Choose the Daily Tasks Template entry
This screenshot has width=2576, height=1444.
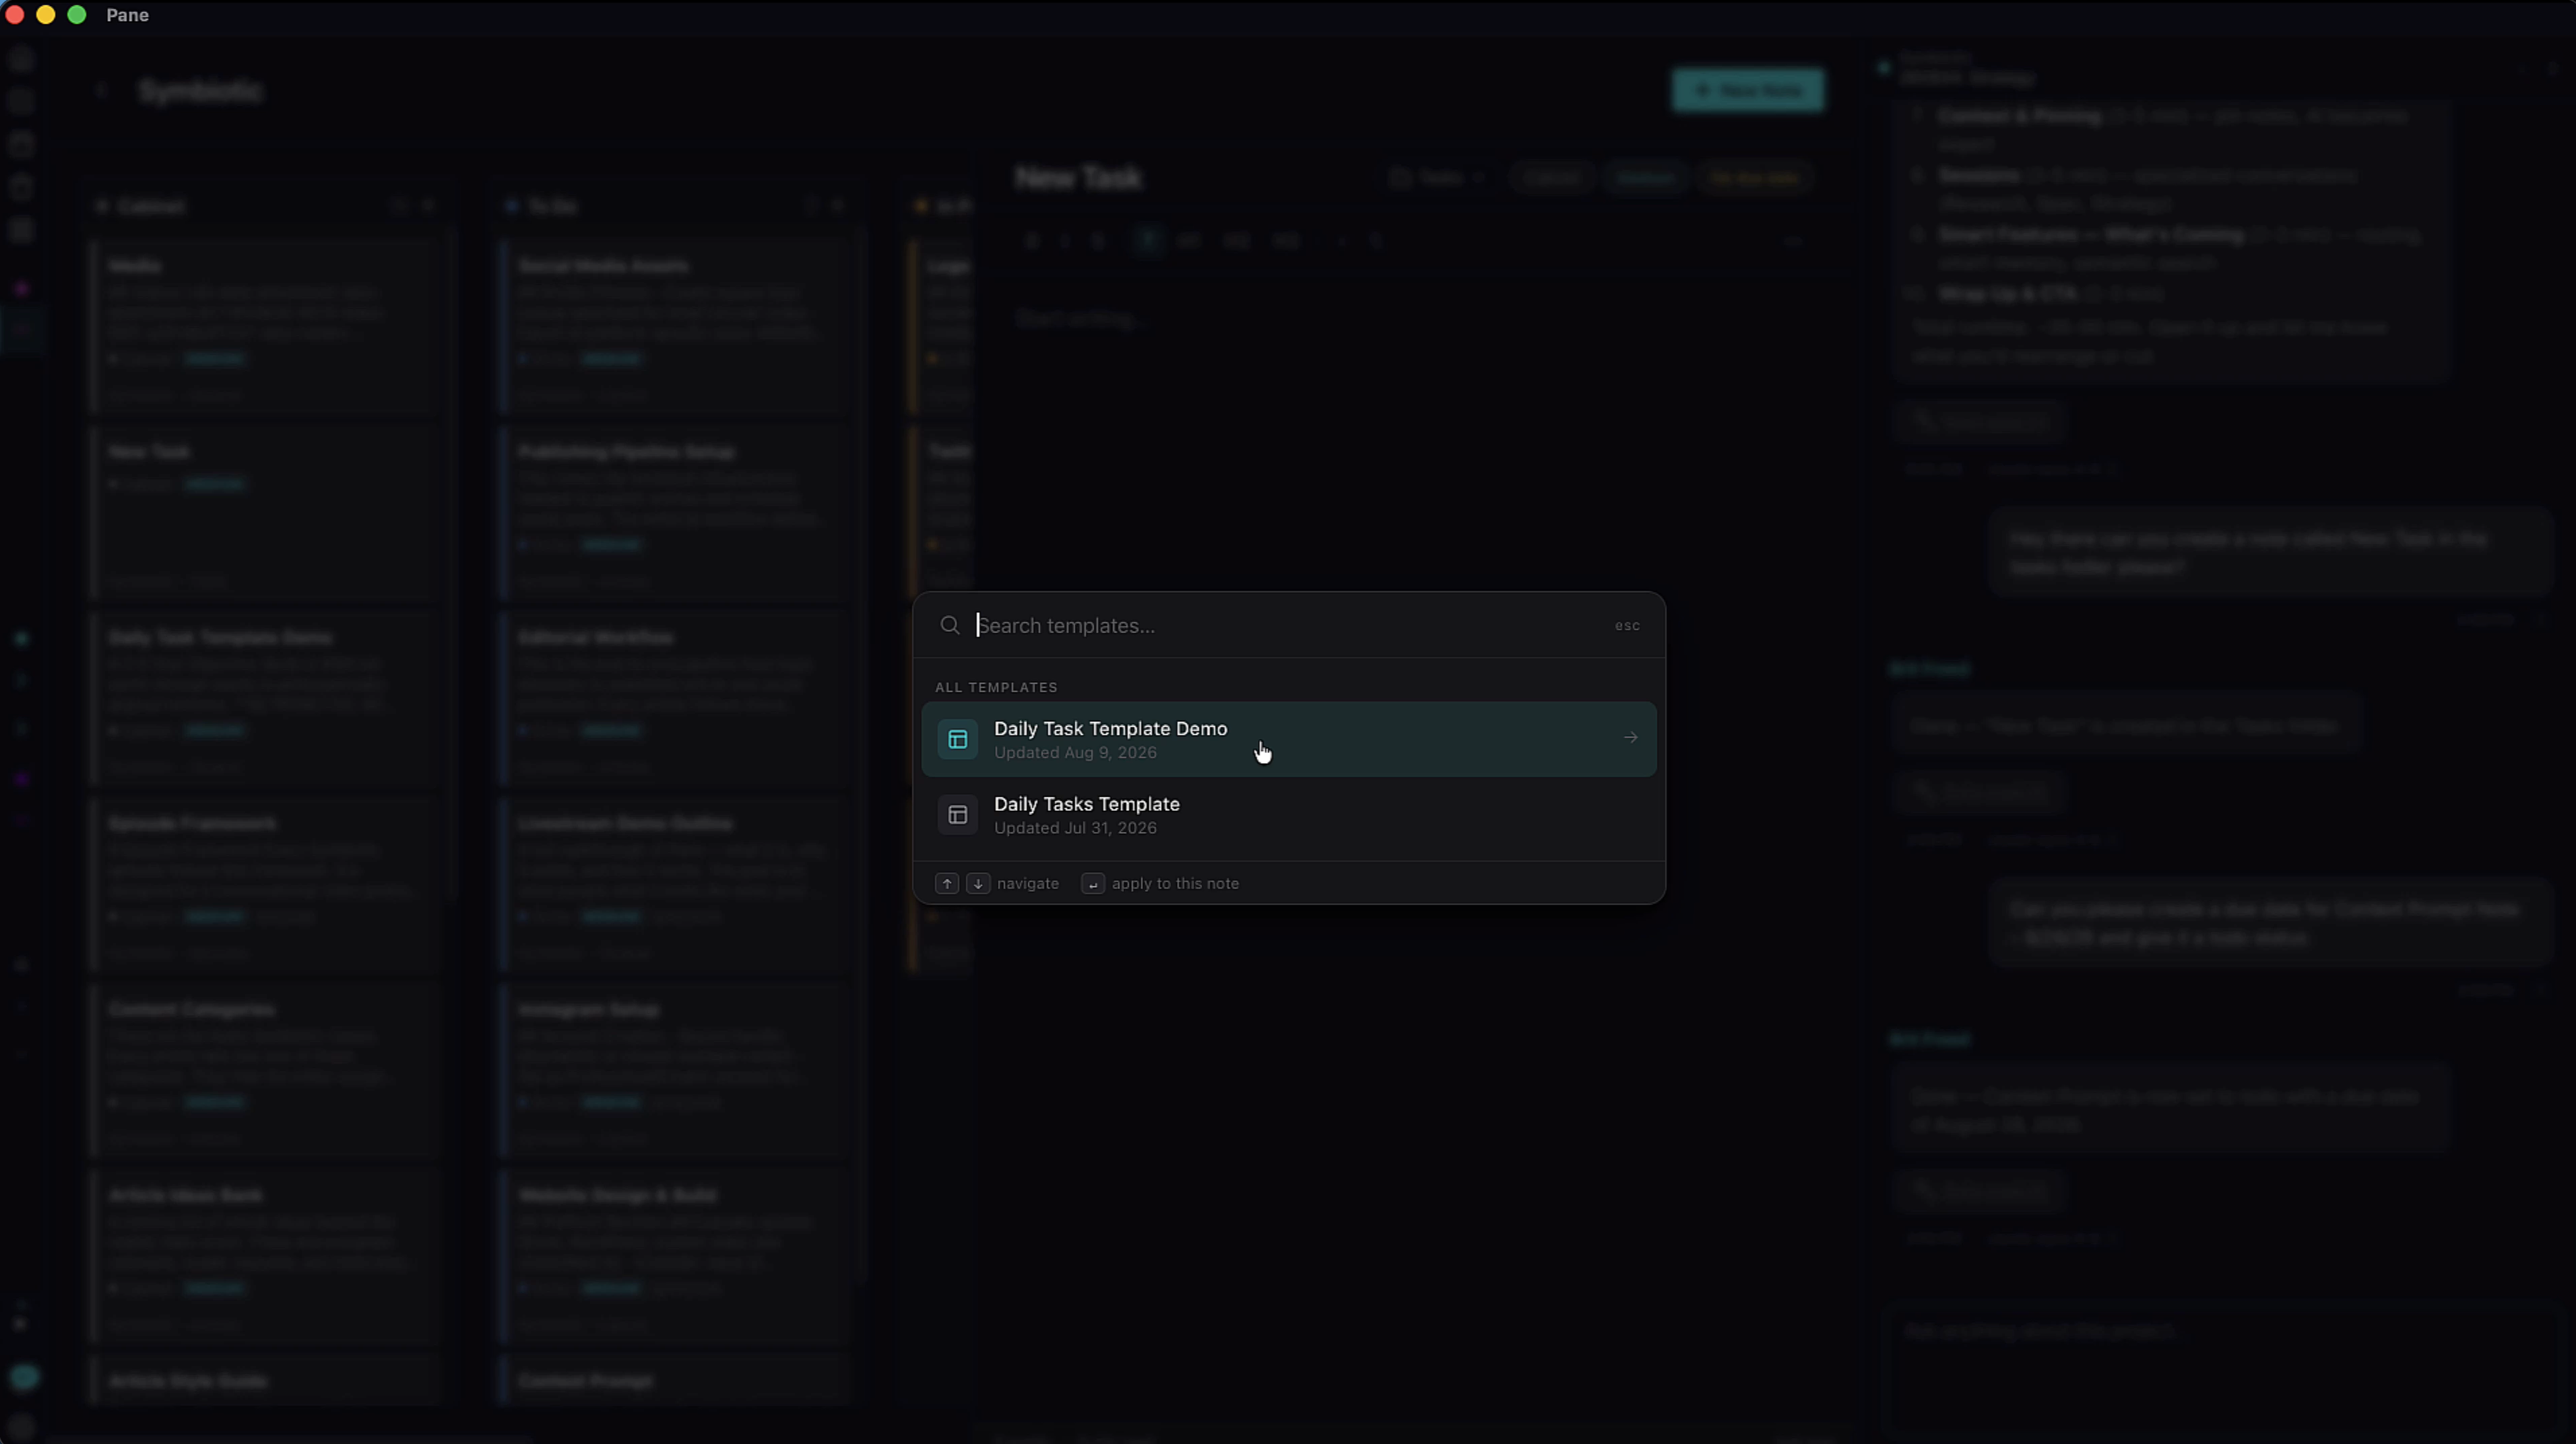pos(1288,815)
